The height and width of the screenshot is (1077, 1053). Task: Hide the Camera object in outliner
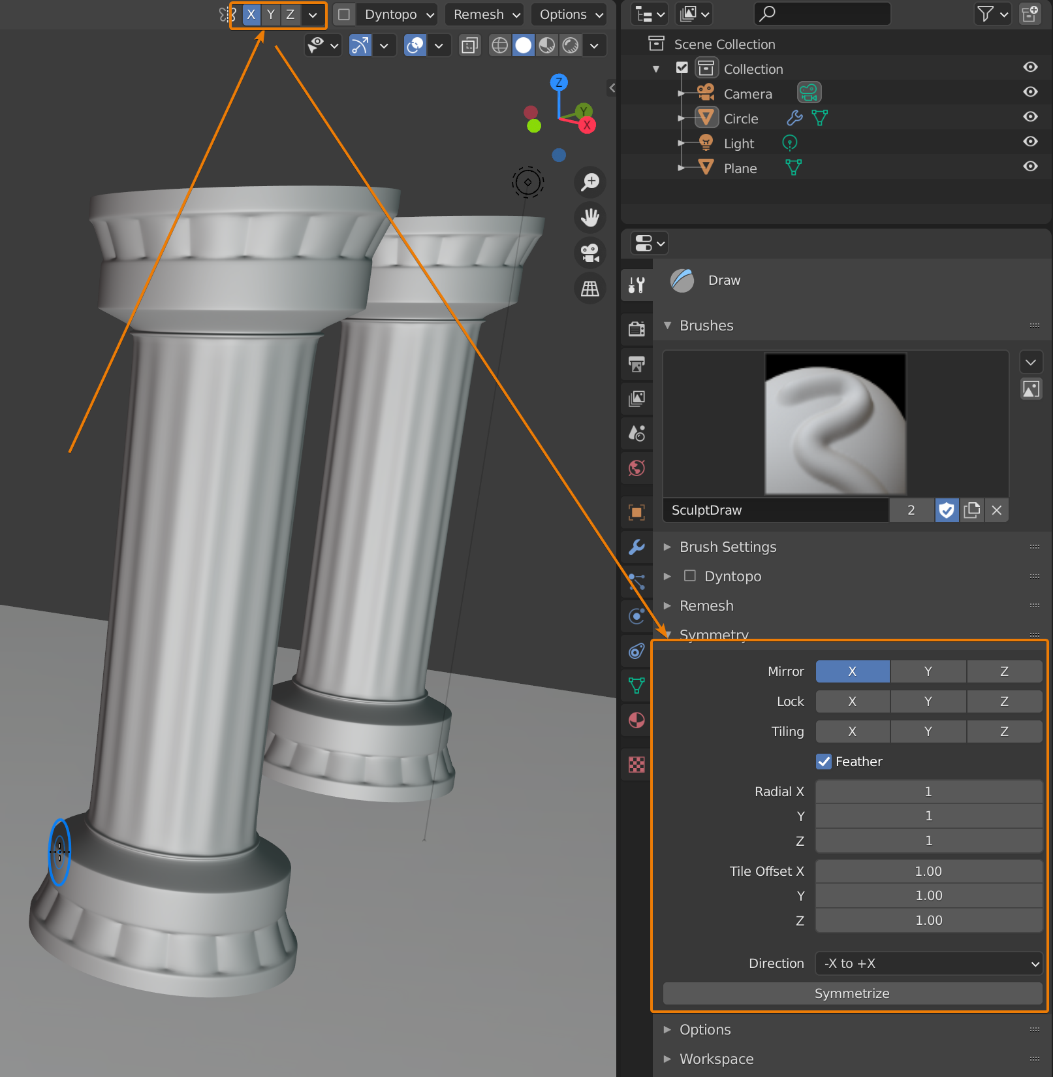point(1030,92)
